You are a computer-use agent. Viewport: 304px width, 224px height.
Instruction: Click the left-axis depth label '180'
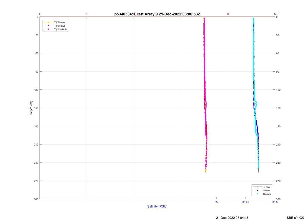click(36, 126)
